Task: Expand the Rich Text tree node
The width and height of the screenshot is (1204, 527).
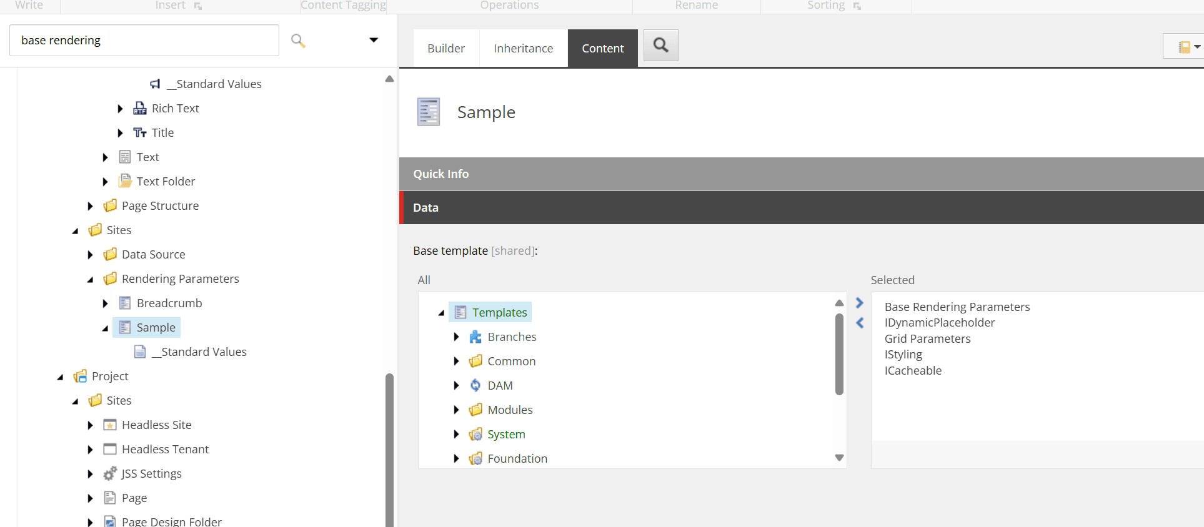Action: click(x=120, y=109)
